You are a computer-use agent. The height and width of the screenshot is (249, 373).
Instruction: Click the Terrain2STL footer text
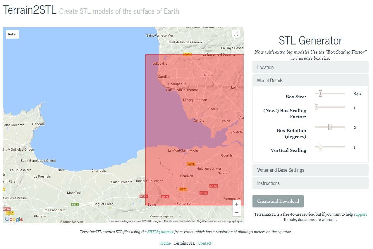click(x=184, y=243)
